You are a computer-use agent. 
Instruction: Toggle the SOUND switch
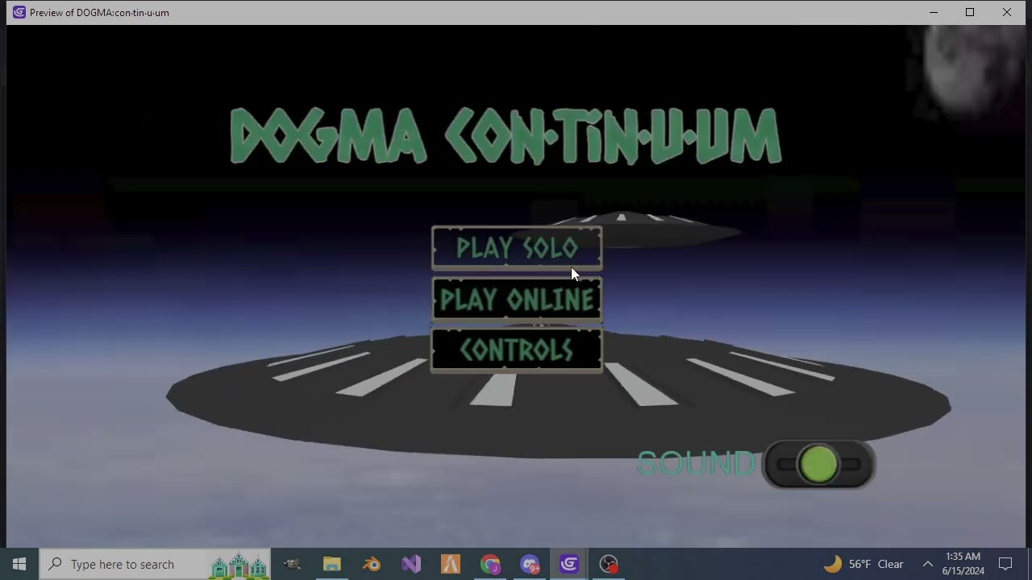[x=818, y=465]
